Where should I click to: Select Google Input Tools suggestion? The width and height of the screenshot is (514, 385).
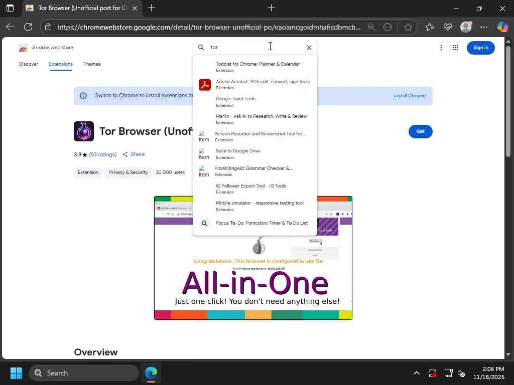tap(255, 102)
